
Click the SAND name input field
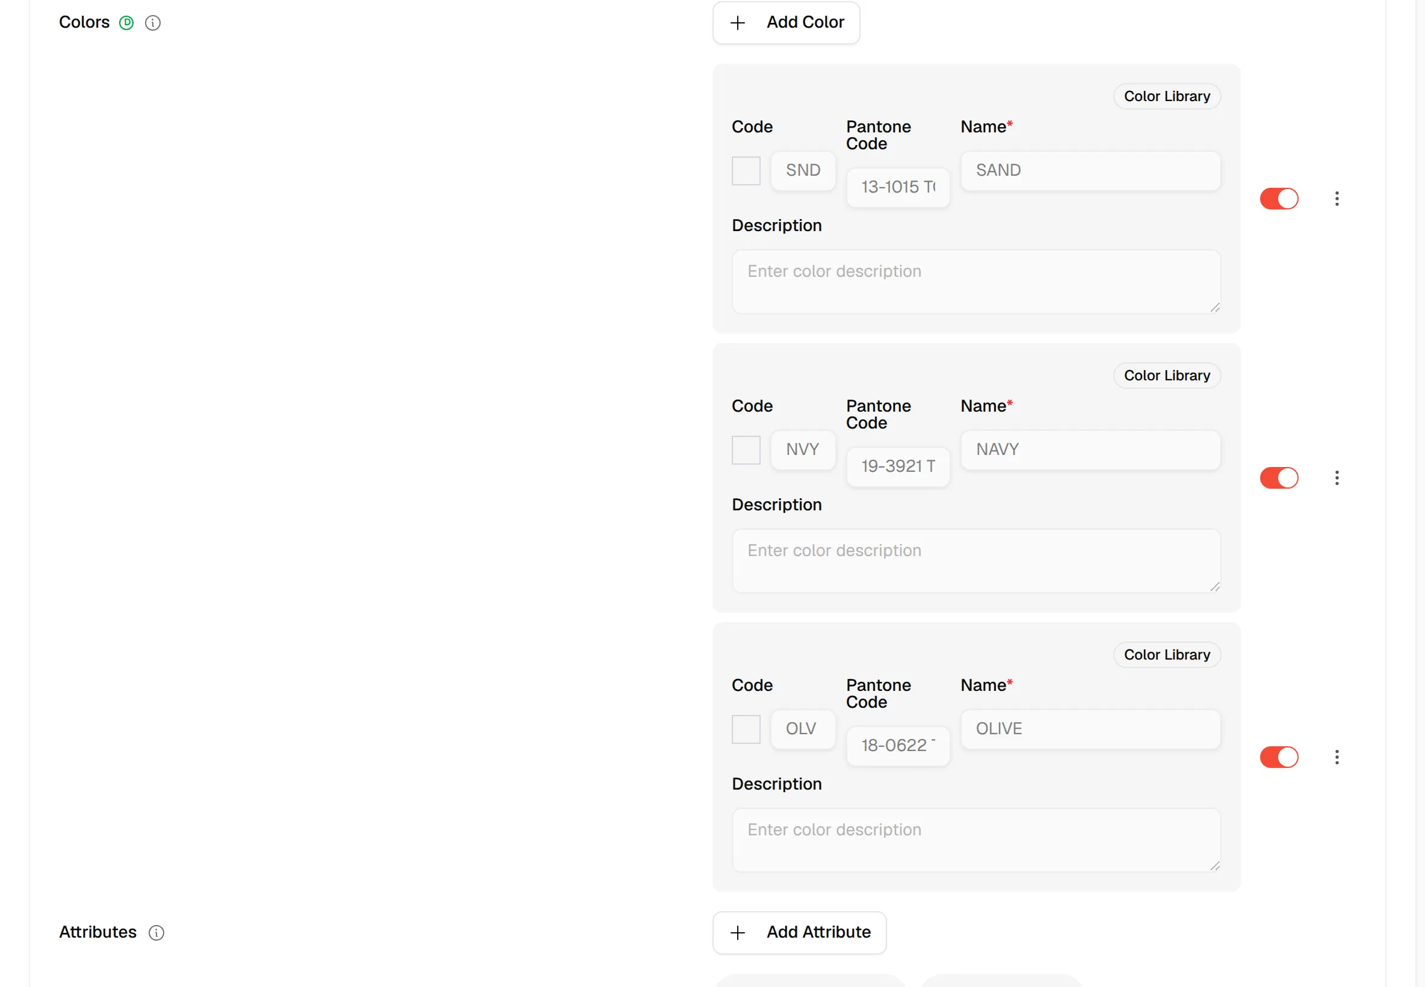click(1090, 171)
